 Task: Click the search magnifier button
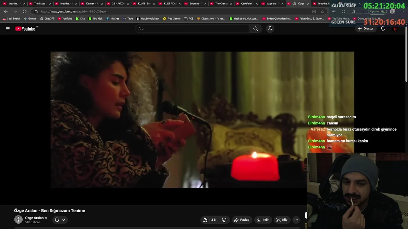coord(256,29)
